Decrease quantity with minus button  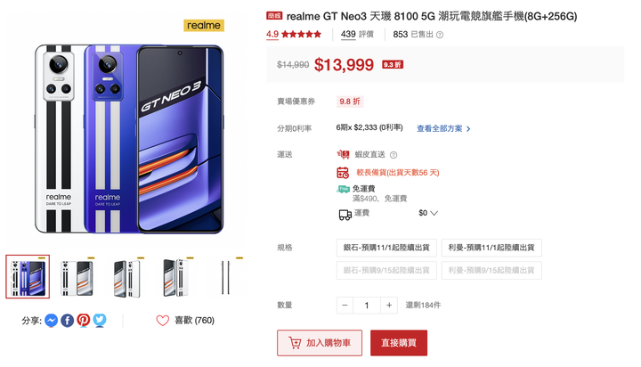(x=345, y=306)
